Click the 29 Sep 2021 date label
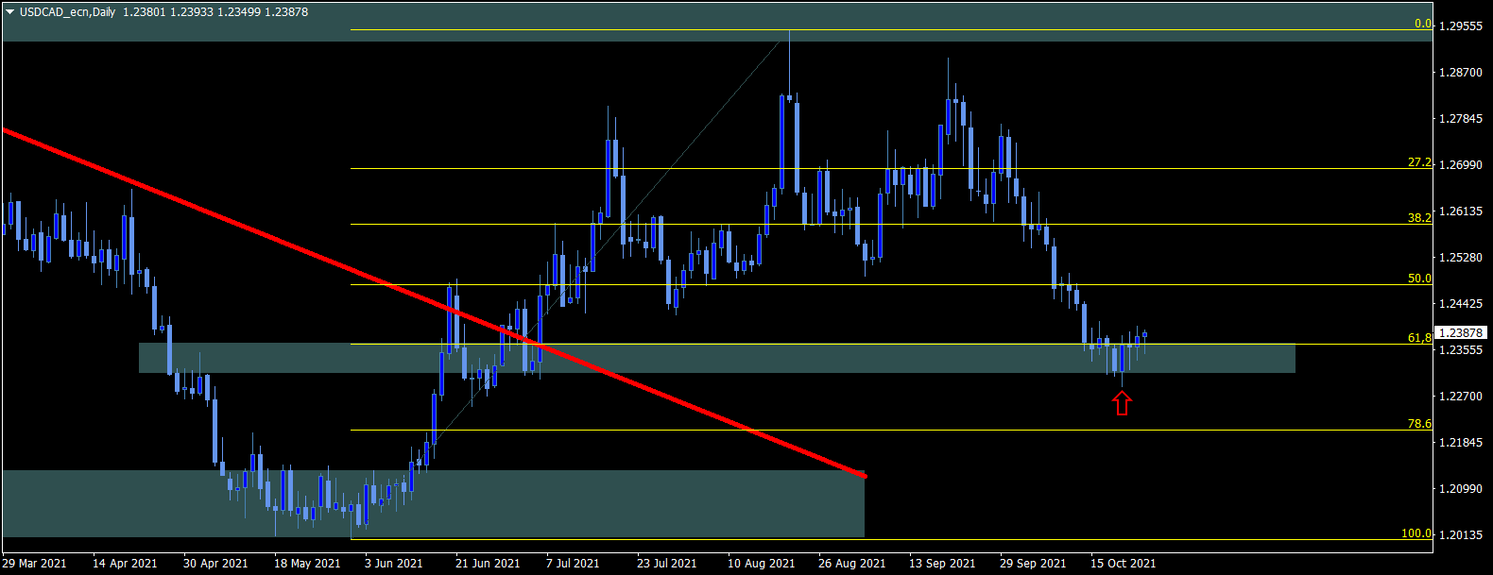 [1033, 564]
